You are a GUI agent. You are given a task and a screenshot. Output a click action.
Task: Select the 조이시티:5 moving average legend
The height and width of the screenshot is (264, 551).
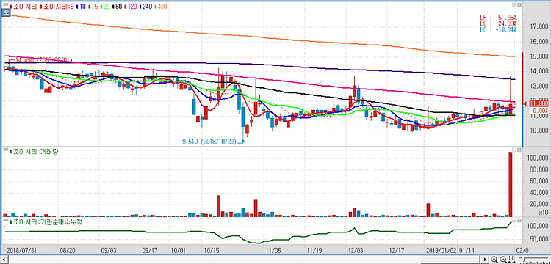(x=57, y=7)
